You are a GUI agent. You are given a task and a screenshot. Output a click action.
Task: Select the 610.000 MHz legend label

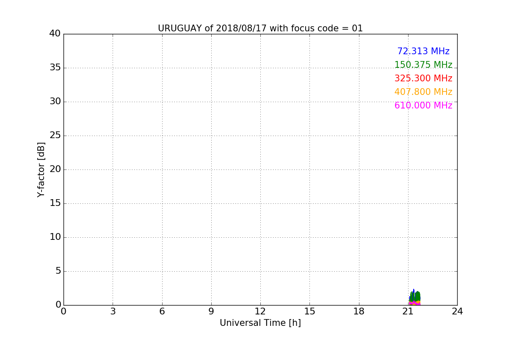[x=423, y=106]
